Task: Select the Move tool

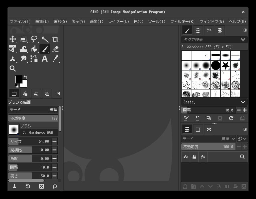Action: [x=12, y=39]
